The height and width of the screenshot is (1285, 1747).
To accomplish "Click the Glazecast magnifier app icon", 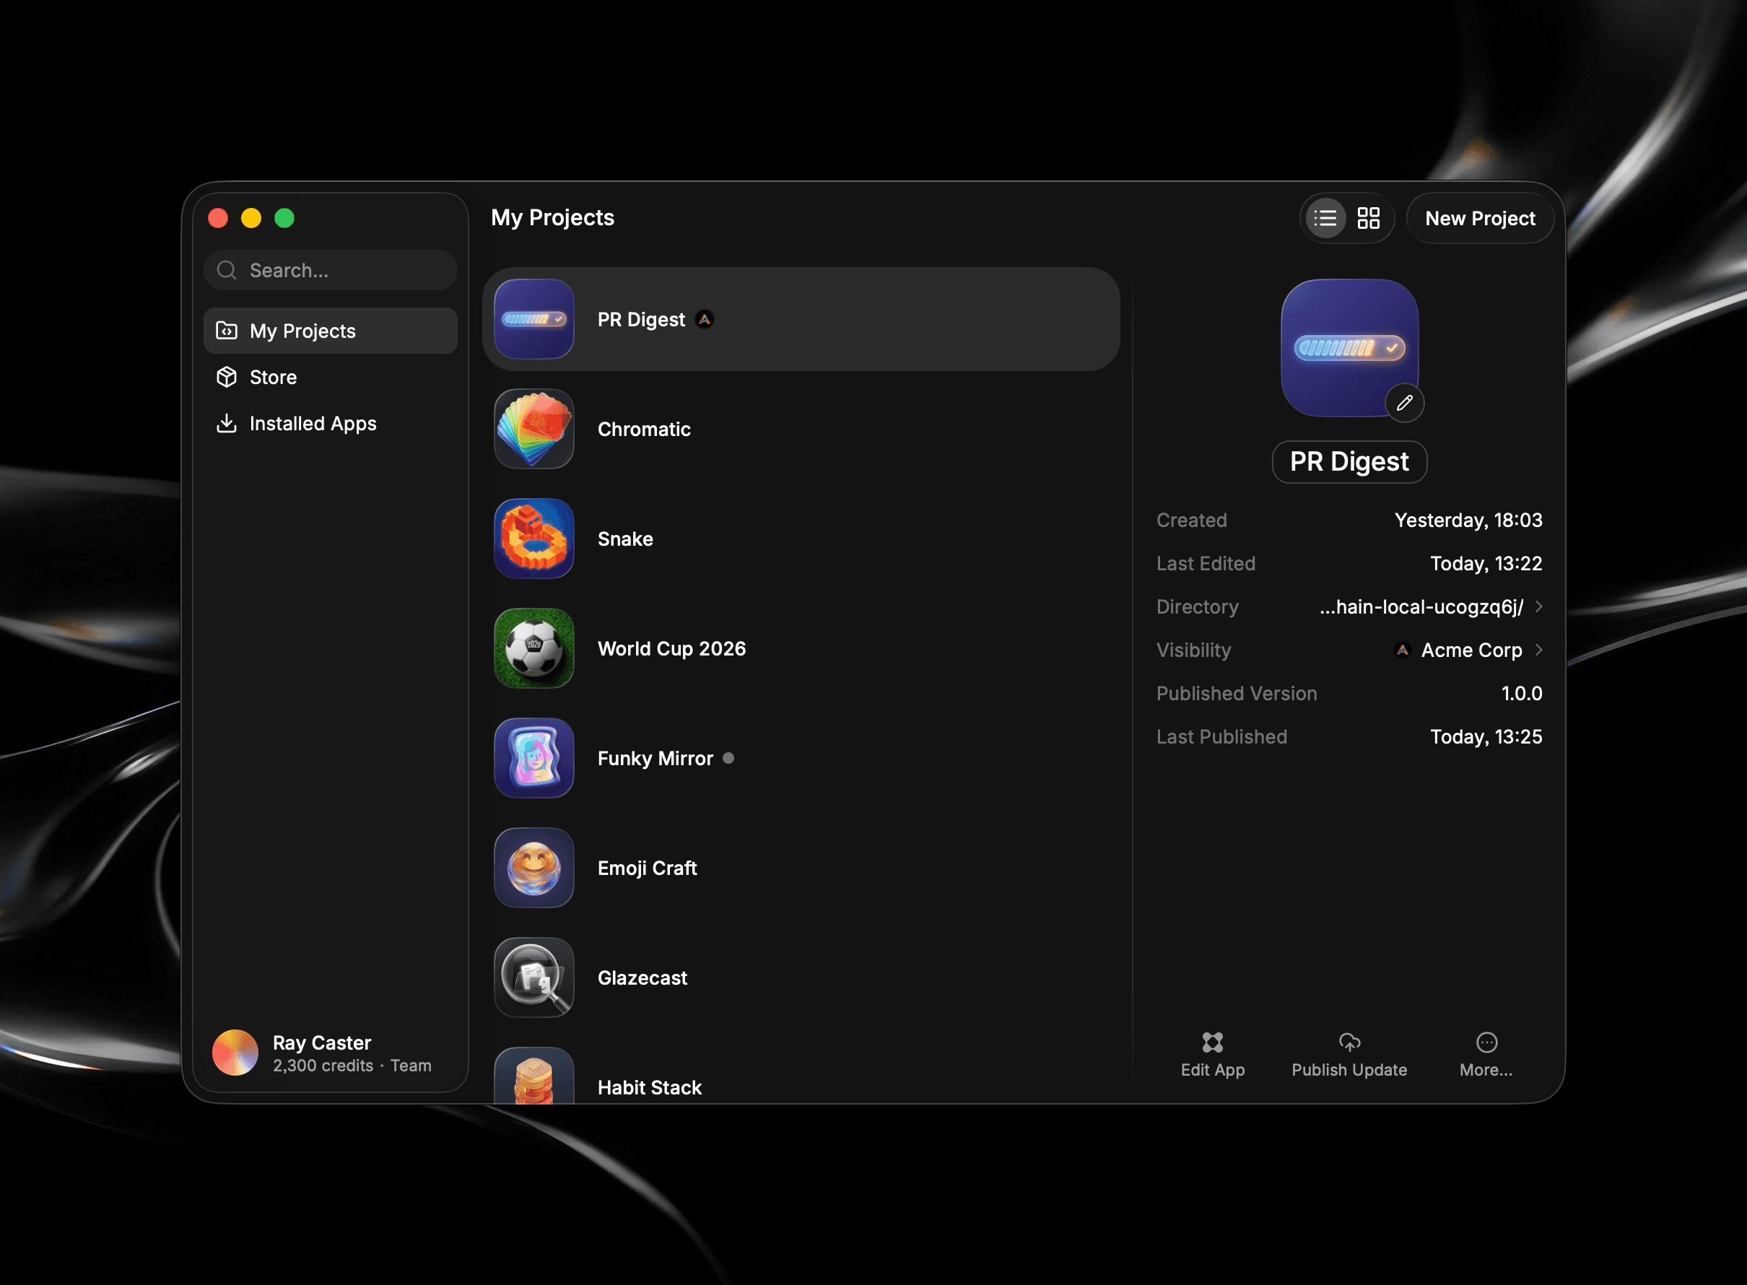I will (533, 977).
